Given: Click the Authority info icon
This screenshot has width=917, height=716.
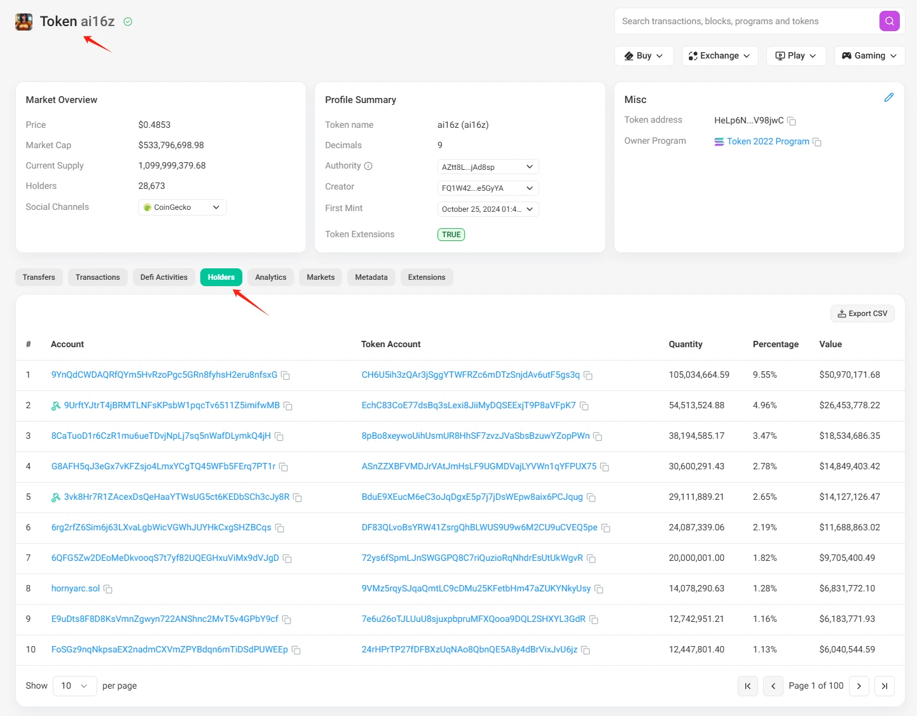Looking at the screenshot, I should pos(368,166).
